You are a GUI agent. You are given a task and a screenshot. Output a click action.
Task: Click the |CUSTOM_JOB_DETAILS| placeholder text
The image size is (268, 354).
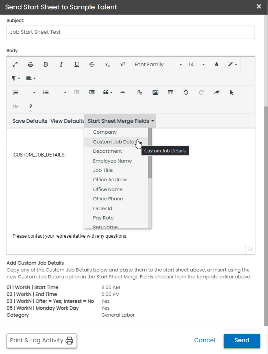click(x=39, y=155)
